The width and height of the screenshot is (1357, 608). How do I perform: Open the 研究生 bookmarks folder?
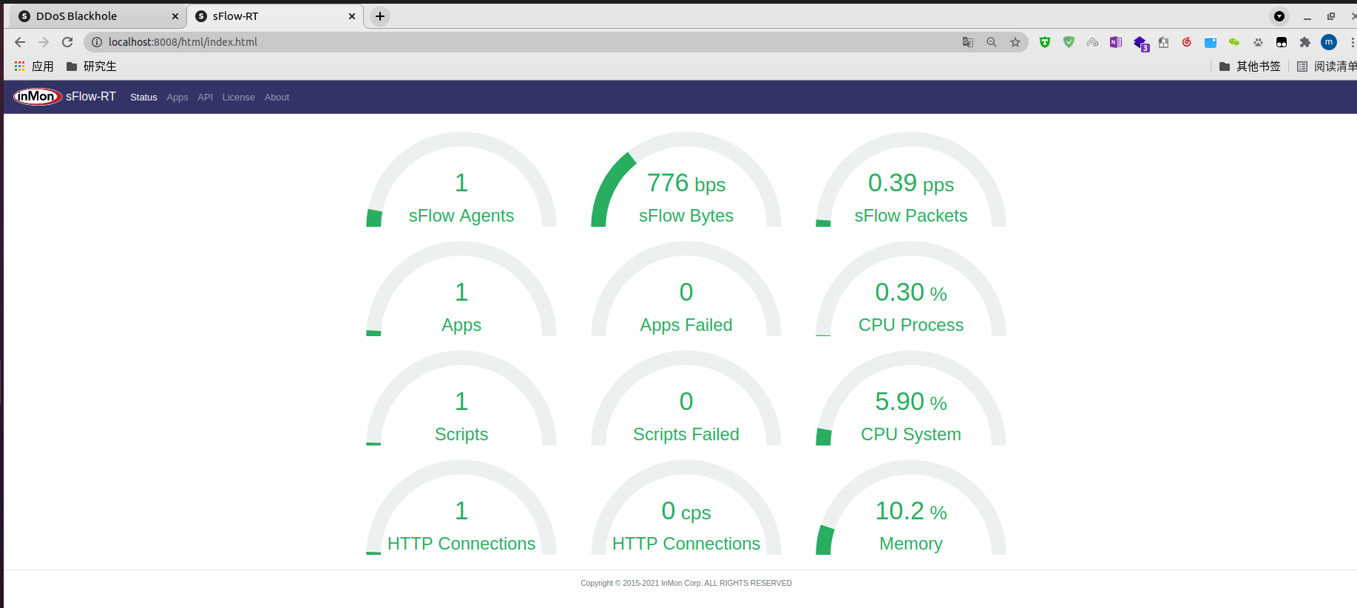(92, 66)
